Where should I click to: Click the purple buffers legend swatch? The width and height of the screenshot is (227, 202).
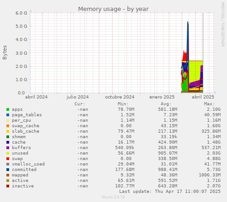pos(8,148)
